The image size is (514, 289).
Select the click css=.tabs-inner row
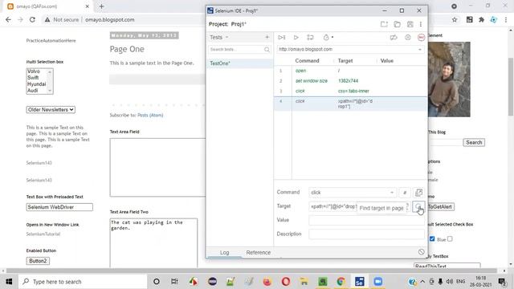pyautogui.click(x=350, y=91)
